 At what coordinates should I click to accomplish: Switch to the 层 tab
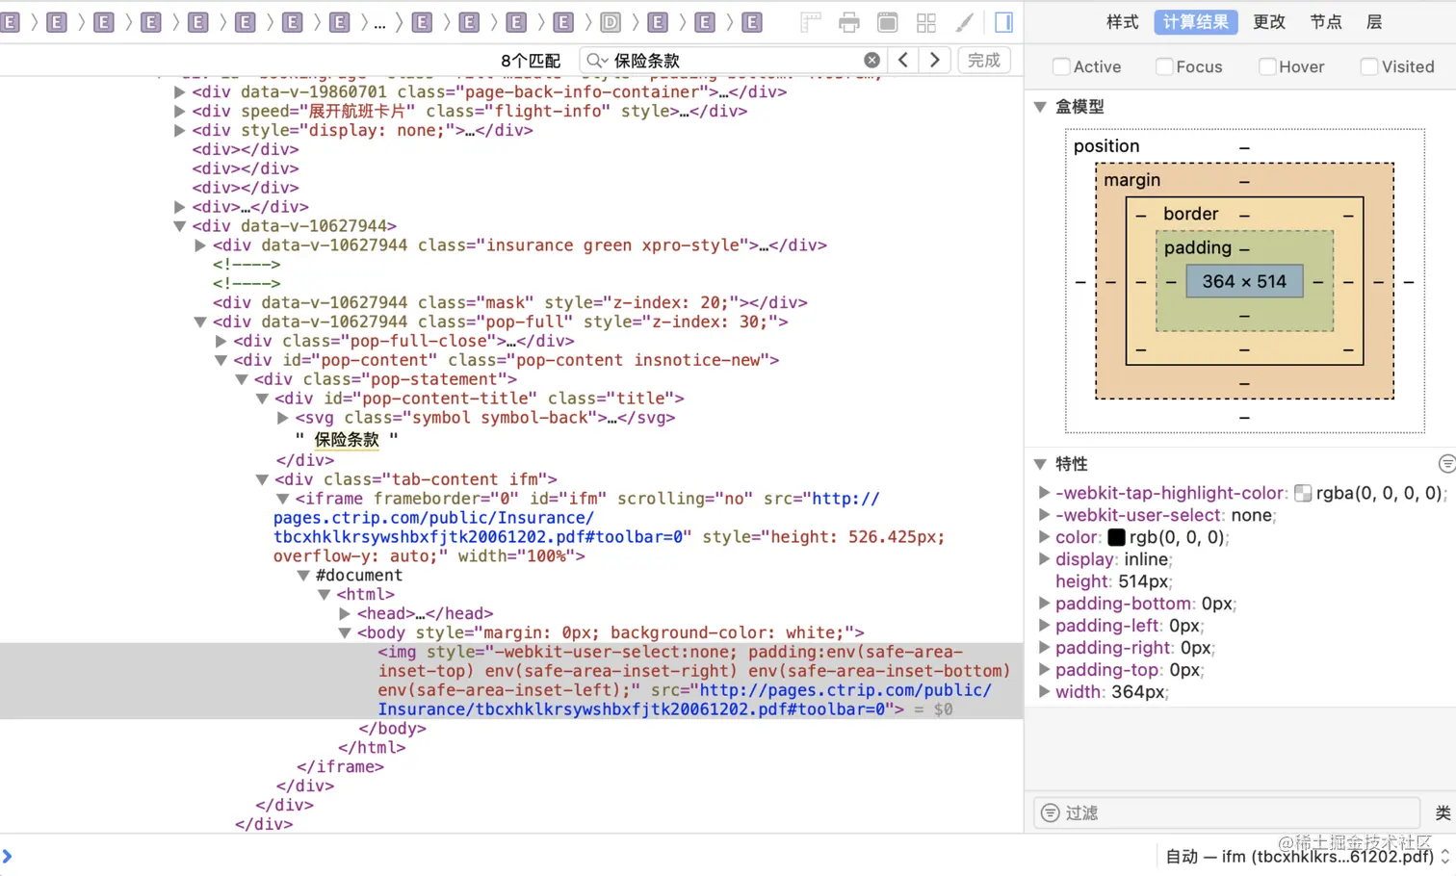[x=1374, y=22]
